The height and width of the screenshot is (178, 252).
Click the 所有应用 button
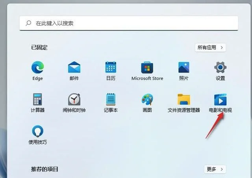coord(210,47)
